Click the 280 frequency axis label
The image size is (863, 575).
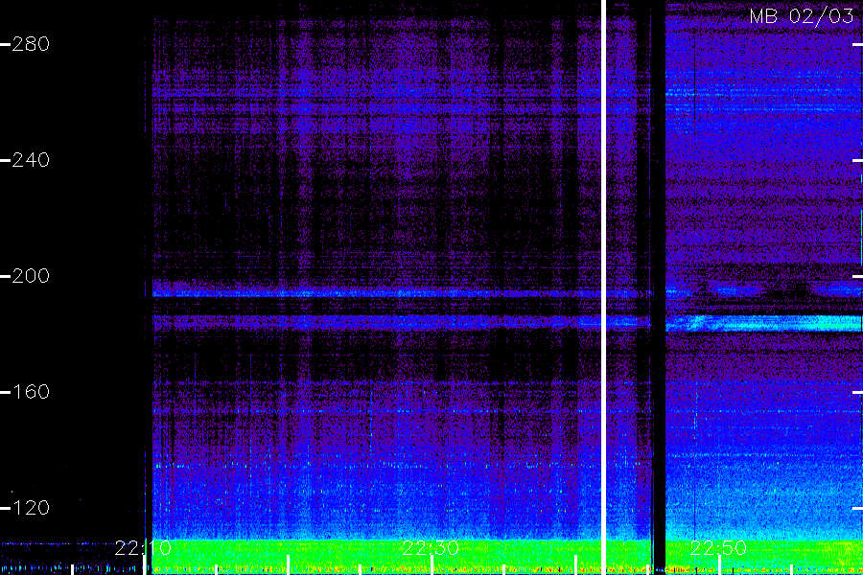click(31, 44)
